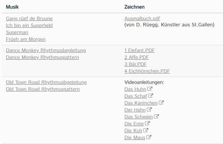The width and height of the screenshot is (223, 144).
Task: Click external link icon beside Das Huhn
Action: [x=150, y=89]
